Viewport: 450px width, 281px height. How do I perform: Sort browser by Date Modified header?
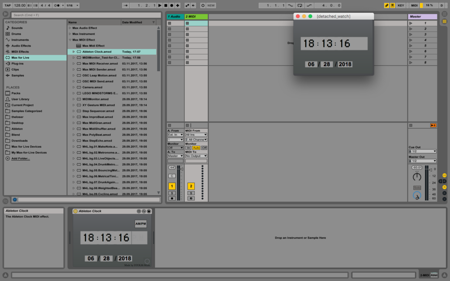[138, 22]
